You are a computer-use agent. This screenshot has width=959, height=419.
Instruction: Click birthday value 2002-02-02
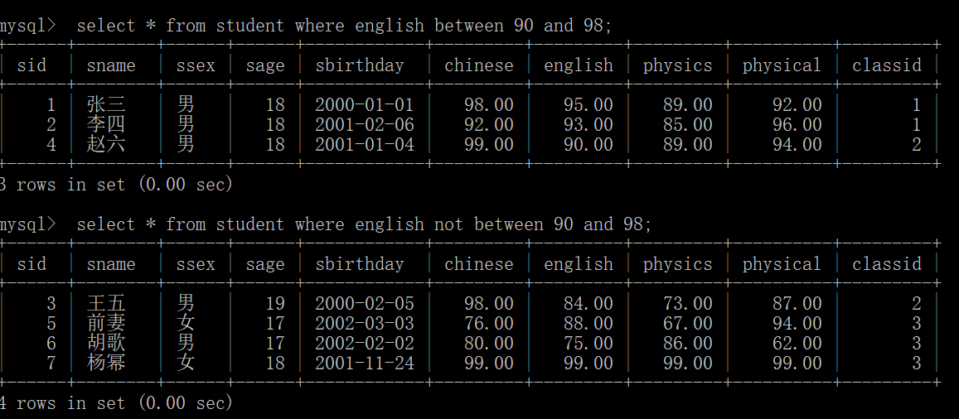point(365,343)
